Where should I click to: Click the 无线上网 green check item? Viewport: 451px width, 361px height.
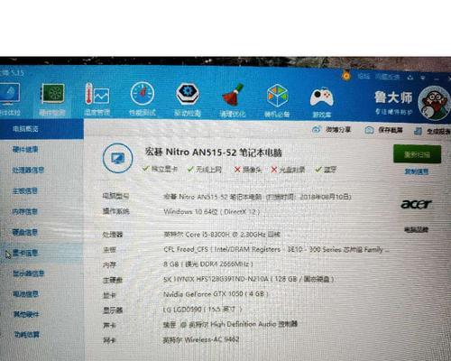coord(205,170)
